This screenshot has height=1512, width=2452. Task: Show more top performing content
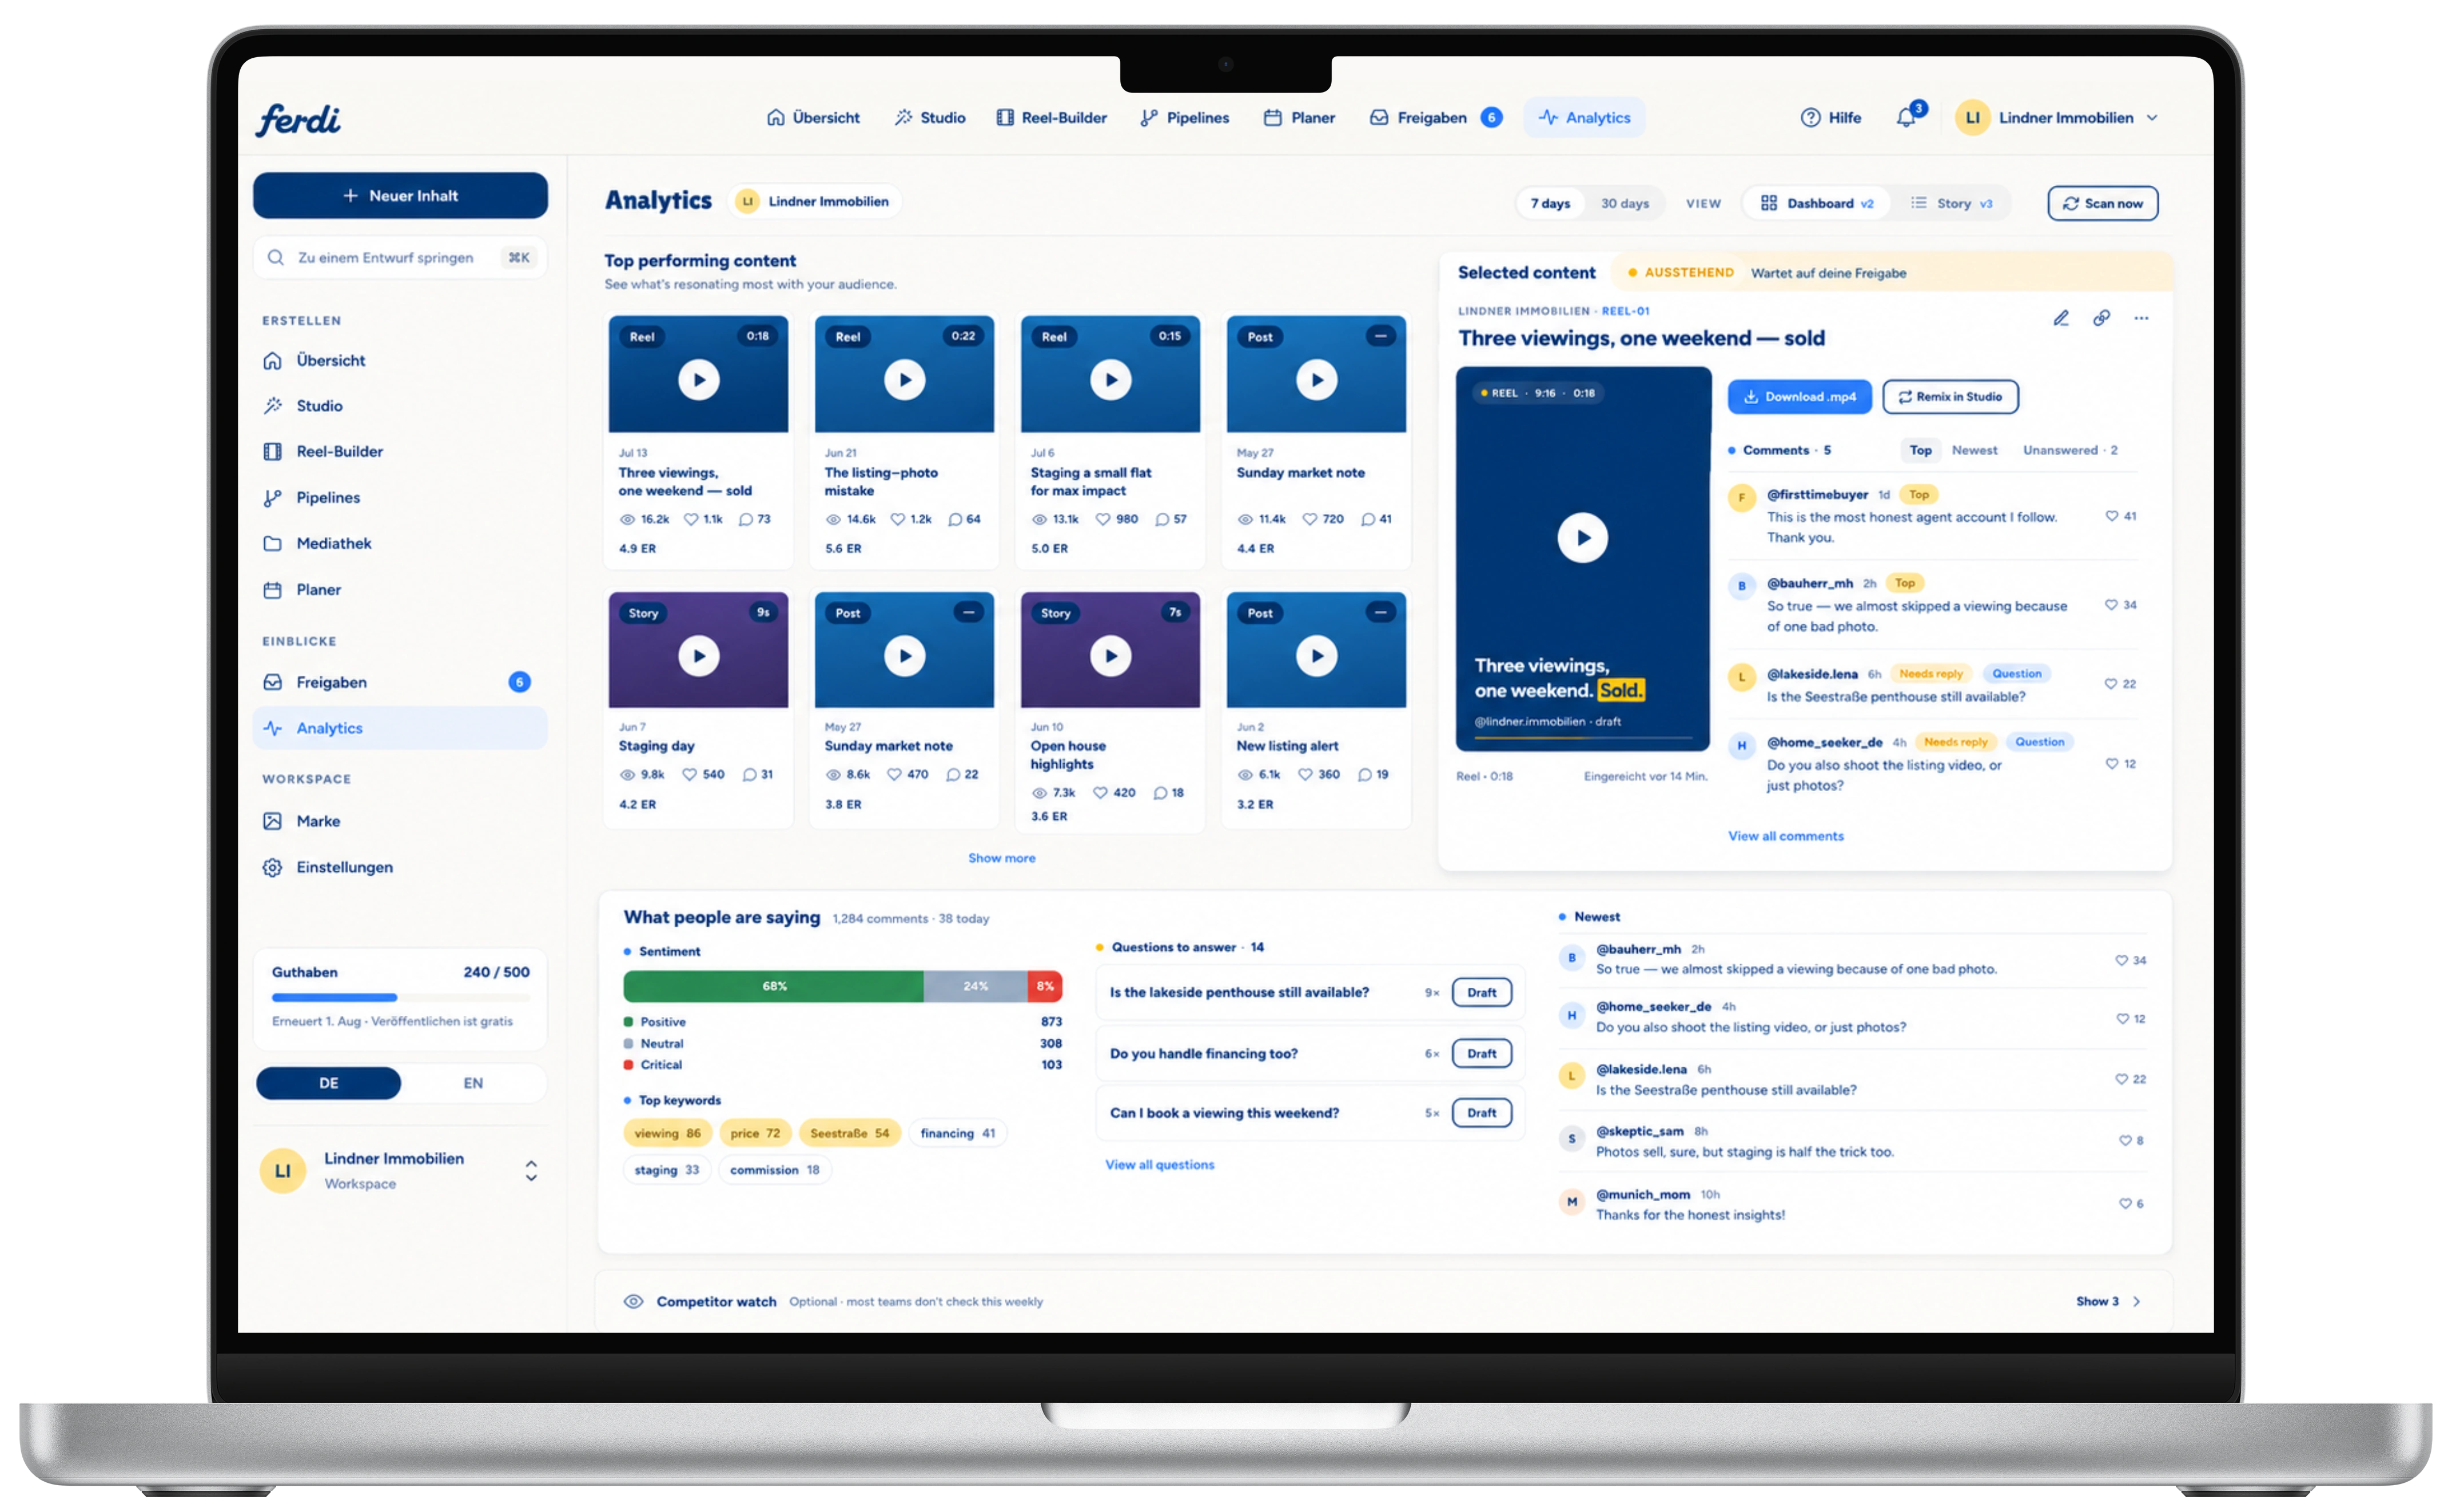tap(1001, 859)
